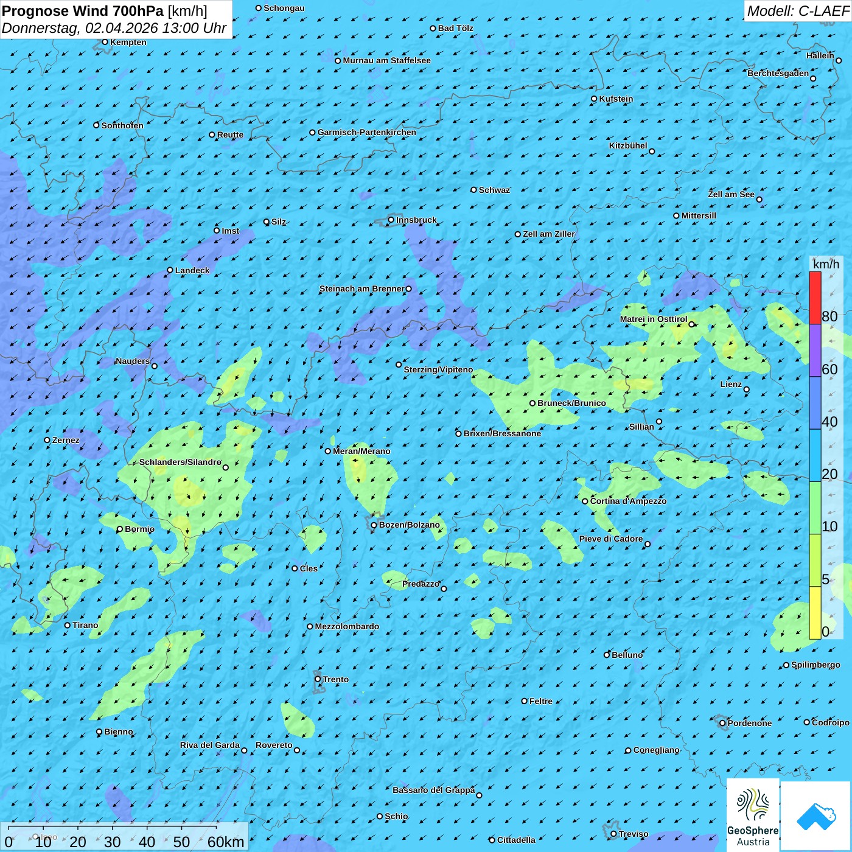Click the 'Brixen/Bressanone' label
This screenshot has width=852, height=852.
point(502,433)
